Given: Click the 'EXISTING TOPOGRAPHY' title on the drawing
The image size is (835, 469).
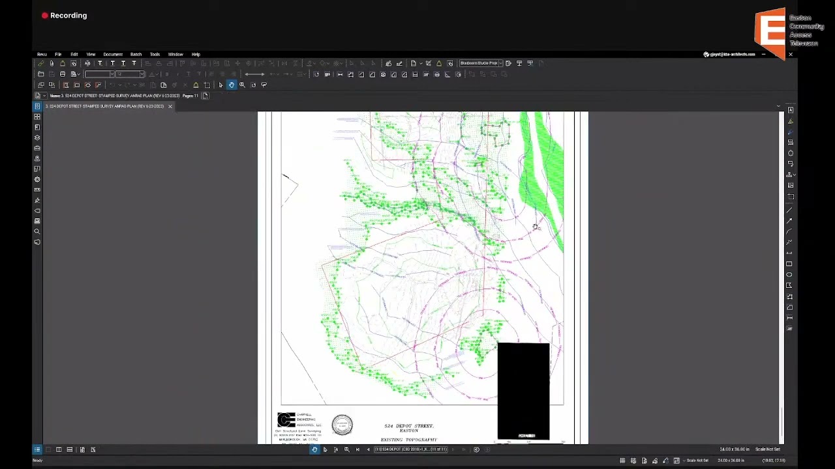Looking at the screenshot, I should pos(409,440).
